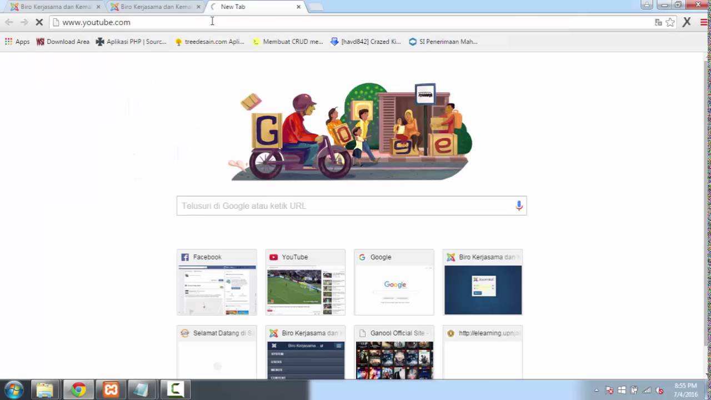The height and width of the screenshot is (400, 711).
Task: Open the Biro Kerjasama admin menu thumbnail
Action: 306,352
